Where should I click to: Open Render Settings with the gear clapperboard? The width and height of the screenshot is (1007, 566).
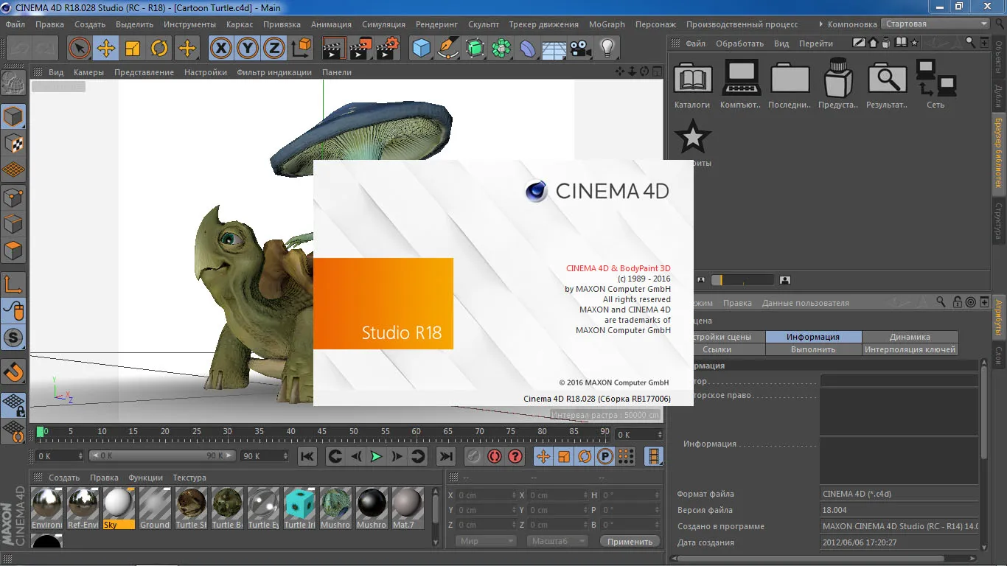[x=388, y=49]
